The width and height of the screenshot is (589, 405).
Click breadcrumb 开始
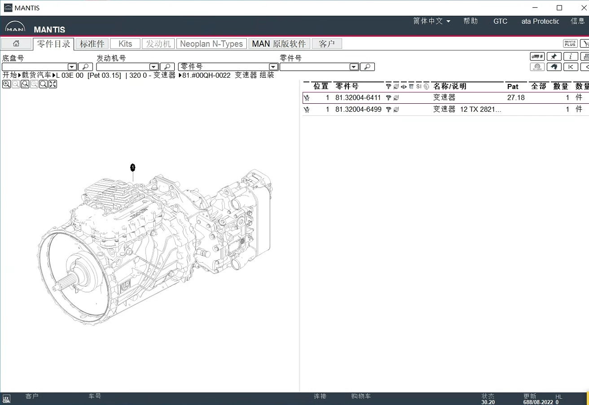[x=10, y=75]
